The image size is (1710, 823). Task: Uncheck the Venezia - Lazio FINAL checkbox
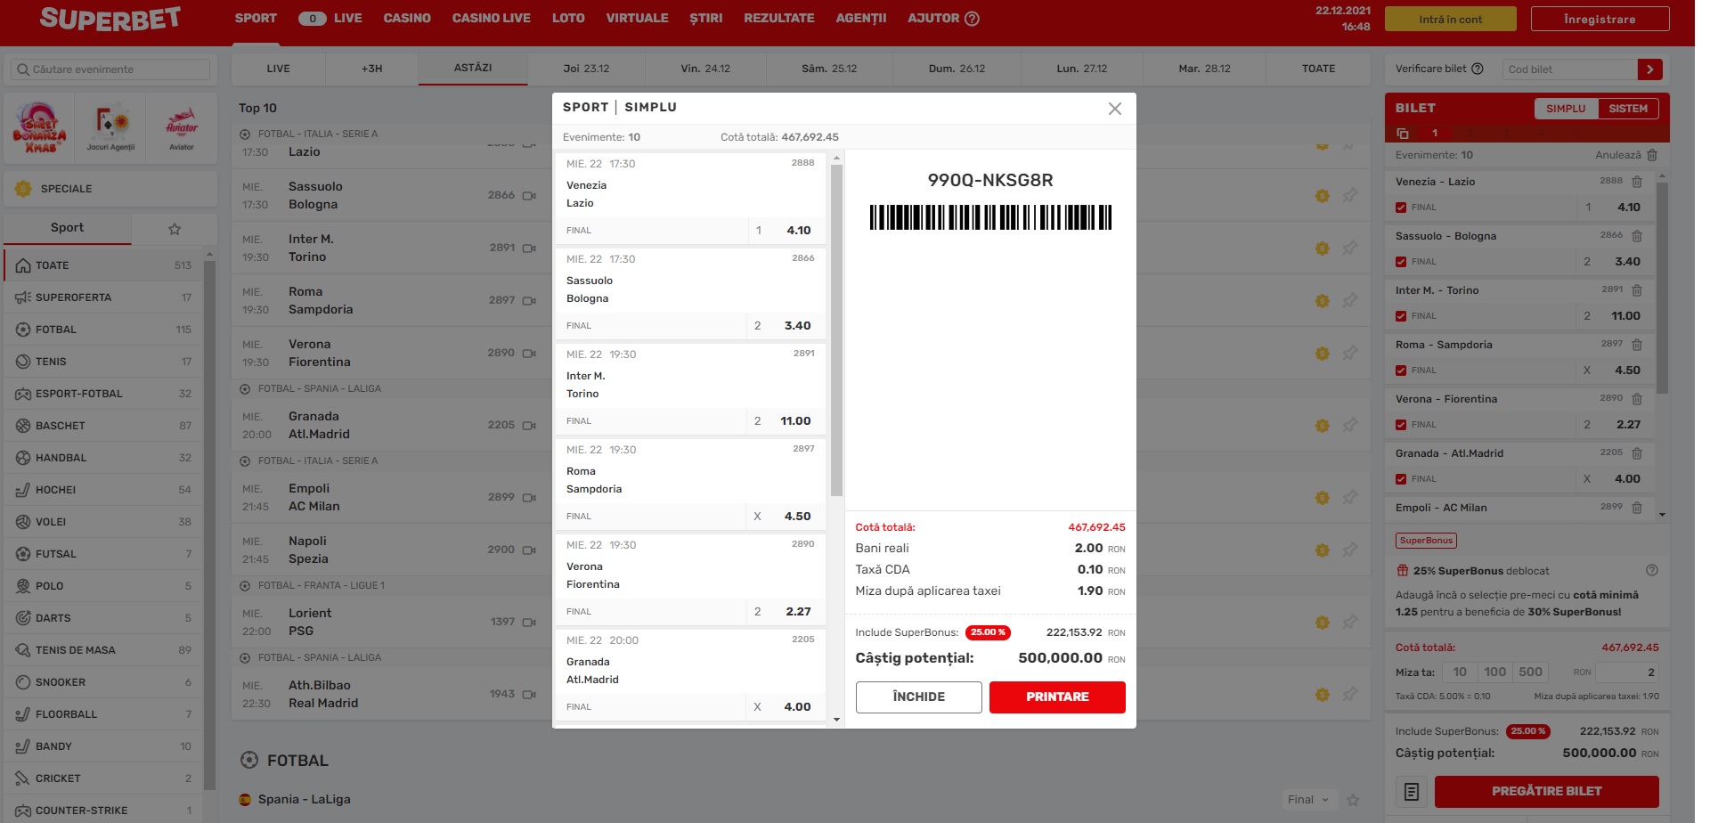point(1401,208)
